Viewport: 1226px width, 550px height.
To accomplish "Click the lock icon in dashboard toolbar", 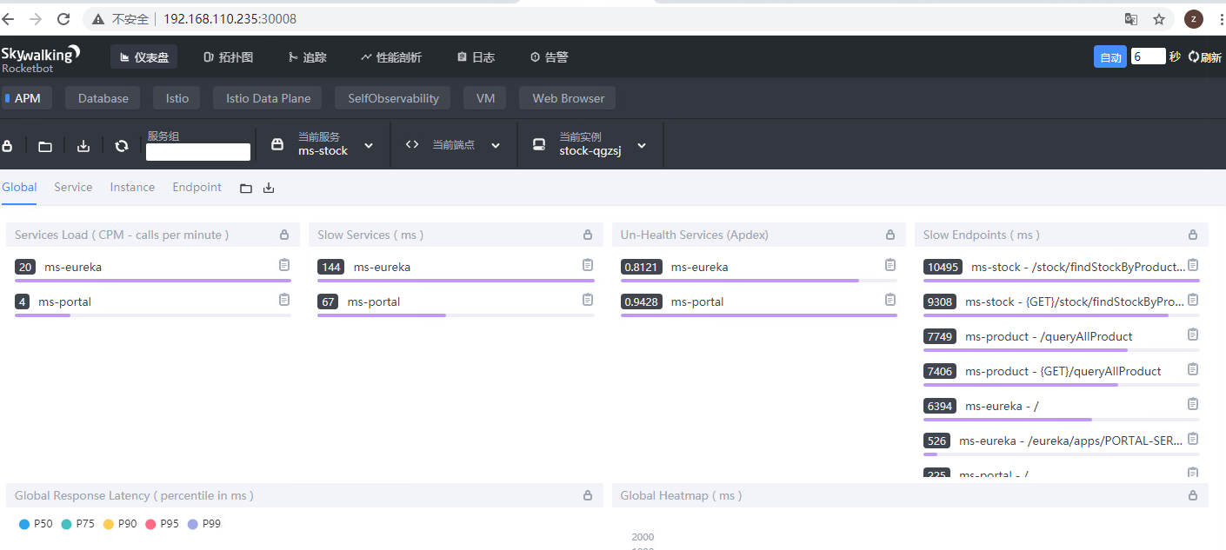I will (8, 146).
